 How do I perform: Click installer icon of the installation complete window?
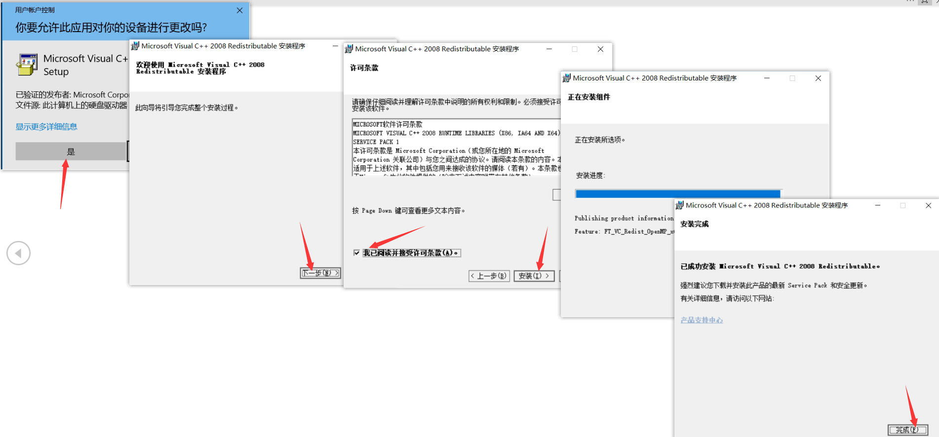point(679,205)
